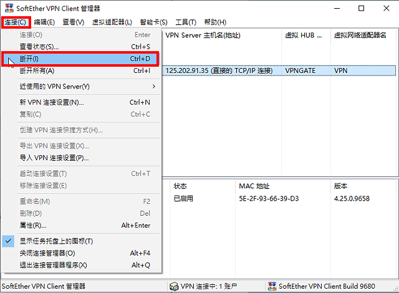Screen dimensions: 399x293
Task: Click the VPN connection status icon in the status bar
Action: pos(174,286)
